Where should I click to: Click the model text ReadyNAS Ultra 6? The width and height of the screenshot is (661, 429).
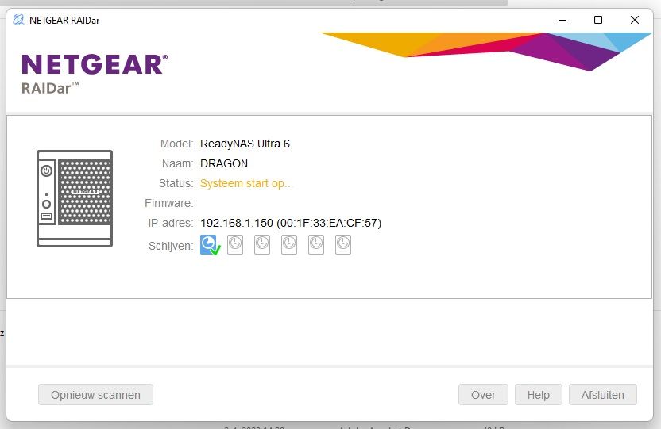coord(245,144)
